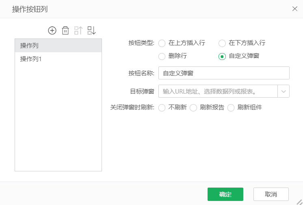Image resolution: width=303 pixels, height=205 pixels.
Task: Click the move down icon
Action: [91, 30]
